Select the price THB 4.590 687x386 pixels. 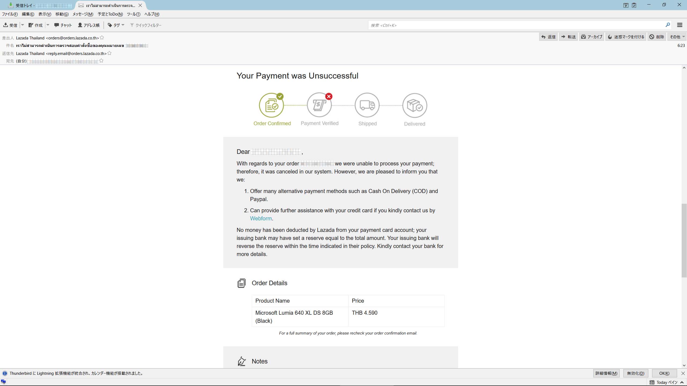click(364, 313)
